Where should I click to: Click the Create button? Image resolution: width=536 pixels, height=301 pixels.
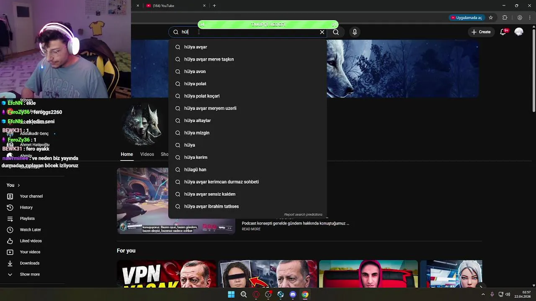pos(481,32)
